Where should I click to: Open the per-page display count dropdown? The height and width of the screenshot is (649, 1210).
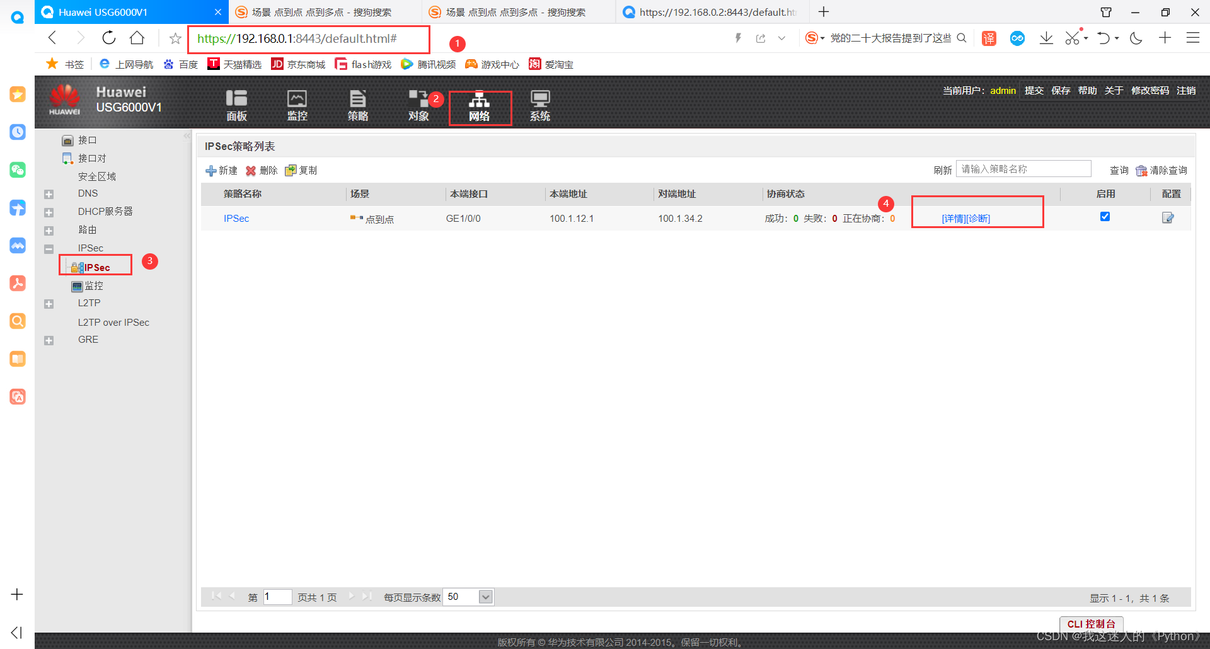point(485,596)
